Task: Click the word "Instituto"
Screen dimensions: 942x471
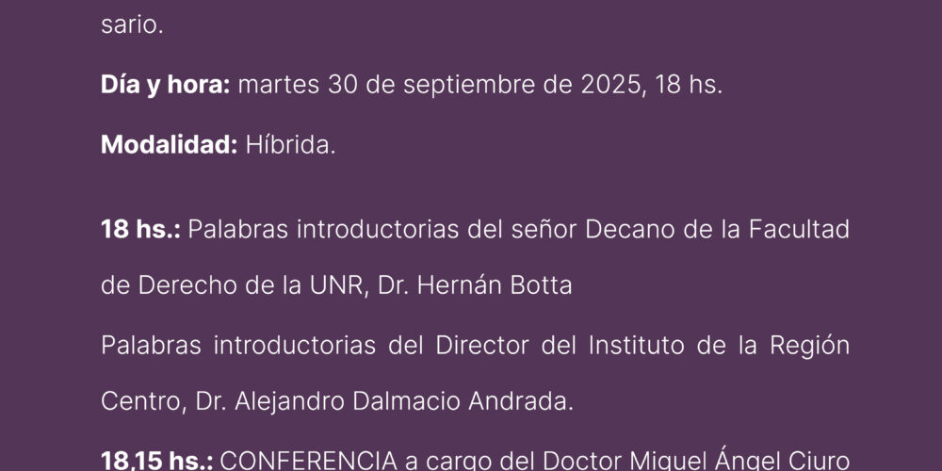Action: [636, 346]
